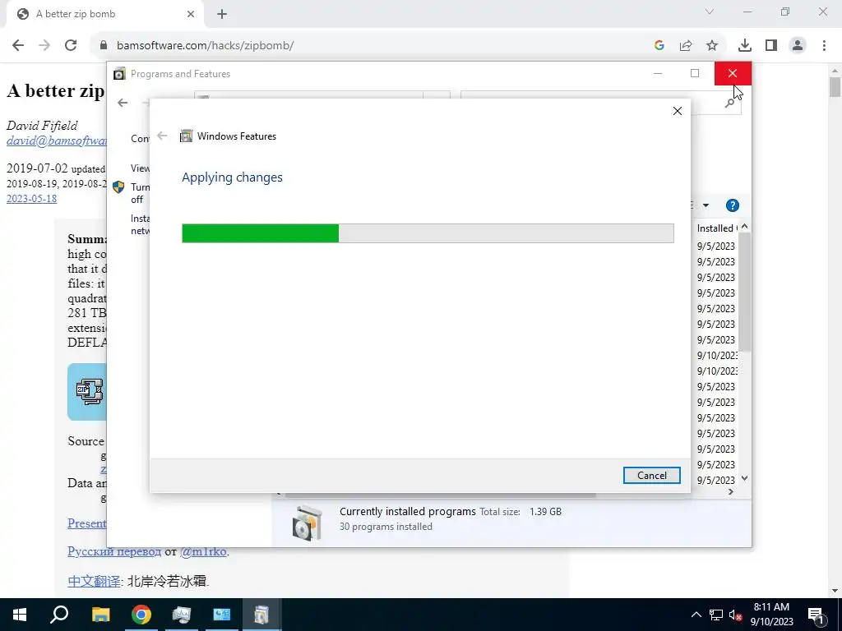This screenshot has height=631, width=842.
Task: Toggle Chrome side panel
Action: click(771, 46)
